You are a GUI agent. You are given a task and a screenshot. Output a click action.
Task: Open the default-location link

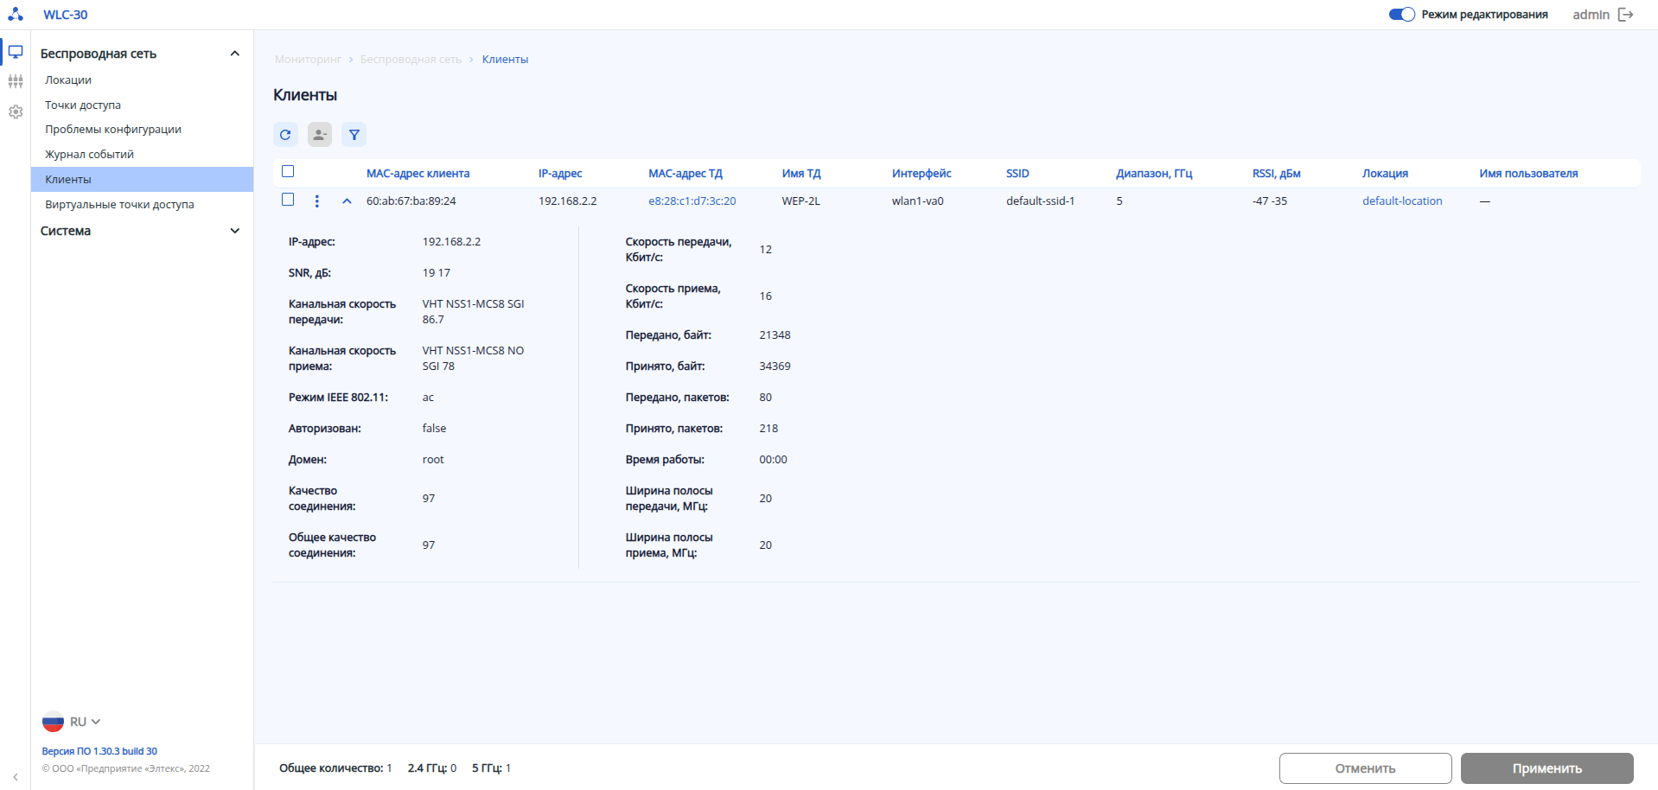pos(1402,201)
